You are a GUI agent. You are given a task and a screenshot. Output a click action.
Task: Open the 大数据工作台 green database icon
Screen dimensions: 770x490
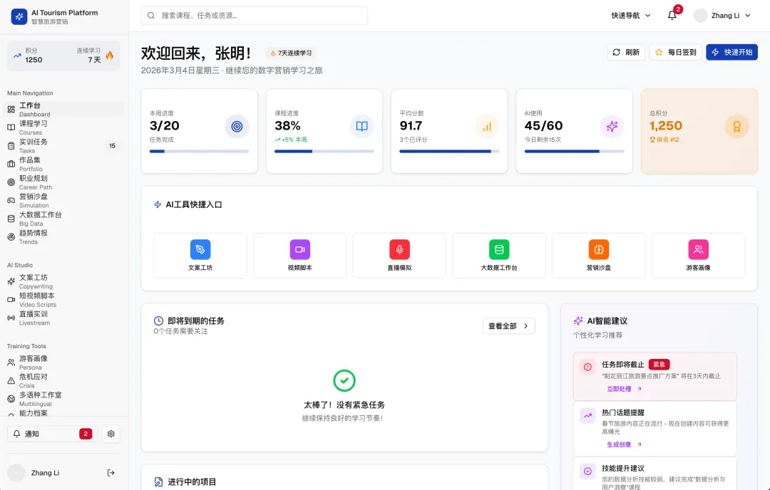(499, 250)
